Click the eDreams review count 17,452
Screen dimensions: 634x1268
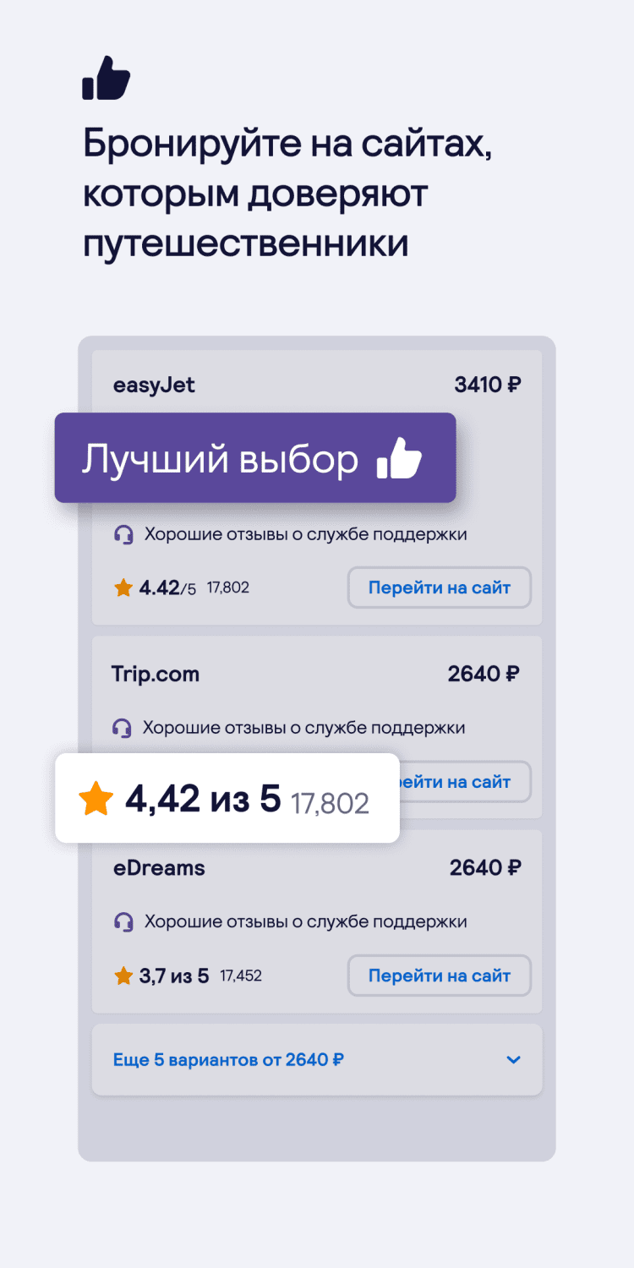coord(241,976)
